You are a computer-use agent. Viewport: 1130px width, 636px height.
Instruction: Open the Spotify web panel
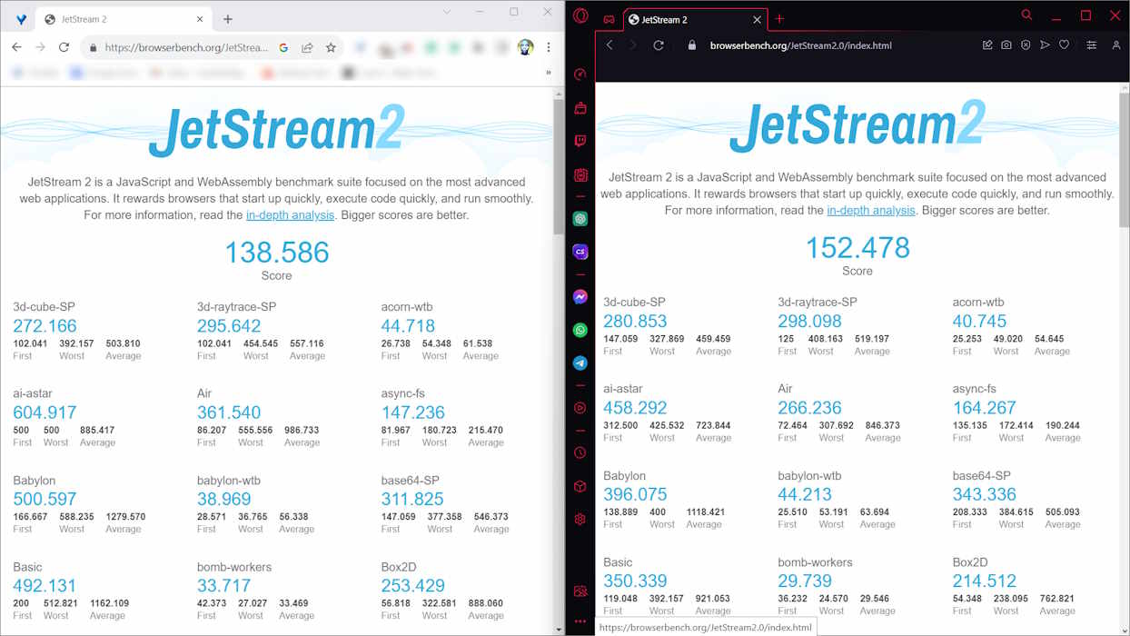(580, 218)
